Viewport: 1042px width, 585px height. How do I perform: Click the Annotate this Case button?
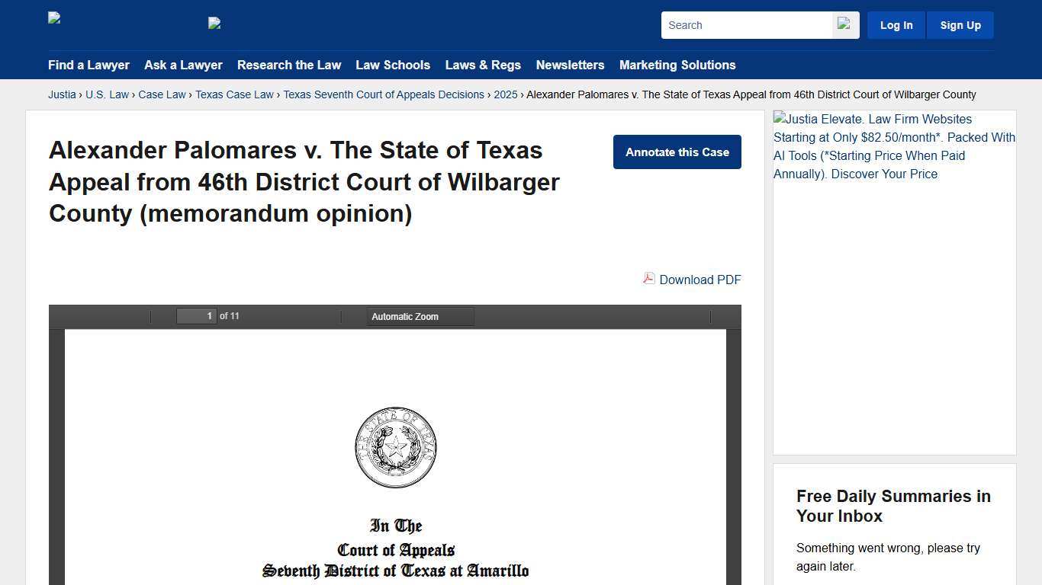(677, 152)
